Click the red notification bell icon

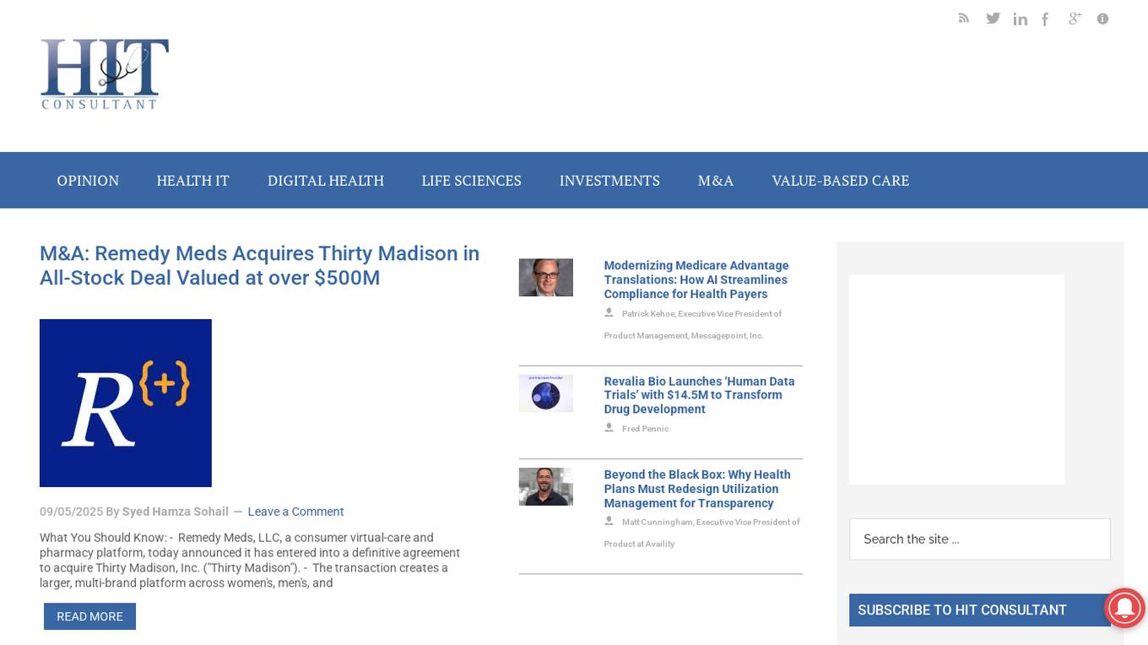pyautogui.click(x=1124, y=608)
